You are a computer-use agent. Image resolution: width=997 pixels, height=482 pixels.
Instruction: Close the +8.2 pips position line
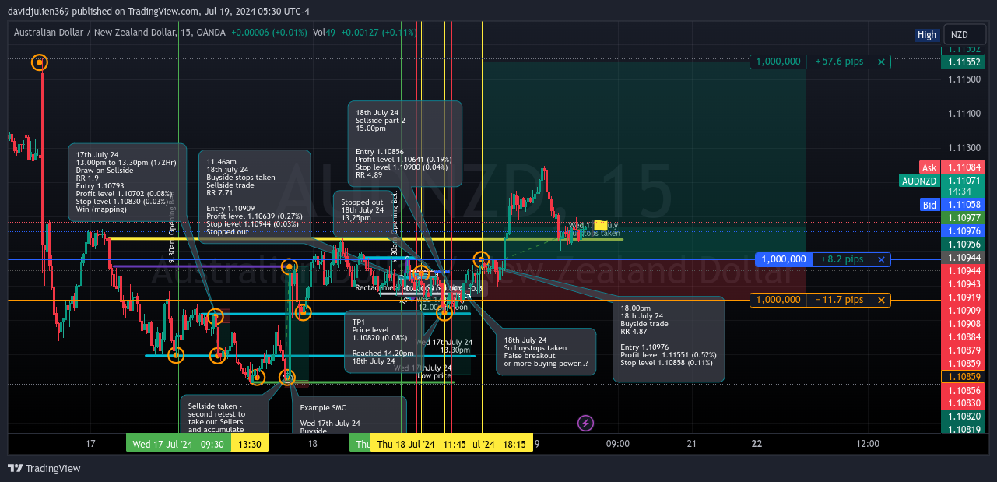pos(881,259)
